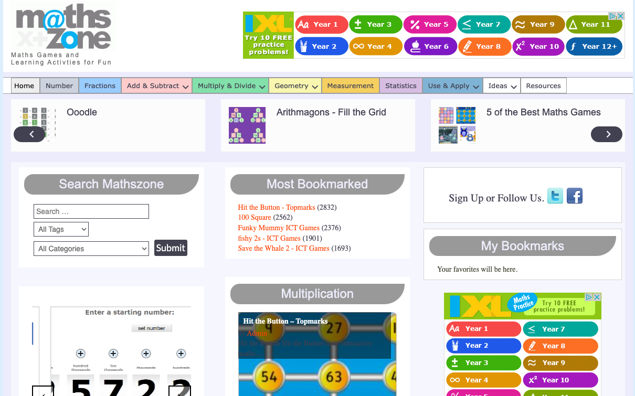Click plus above the ten thousands digit
Viewport: 635px width, 396px height.
113,354
